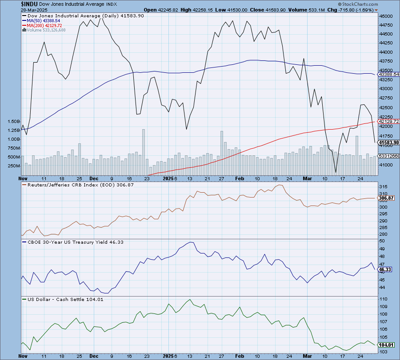Click the High 42258.15 value
The width and height of the screenshot is (400, 360).
point(196,10)
